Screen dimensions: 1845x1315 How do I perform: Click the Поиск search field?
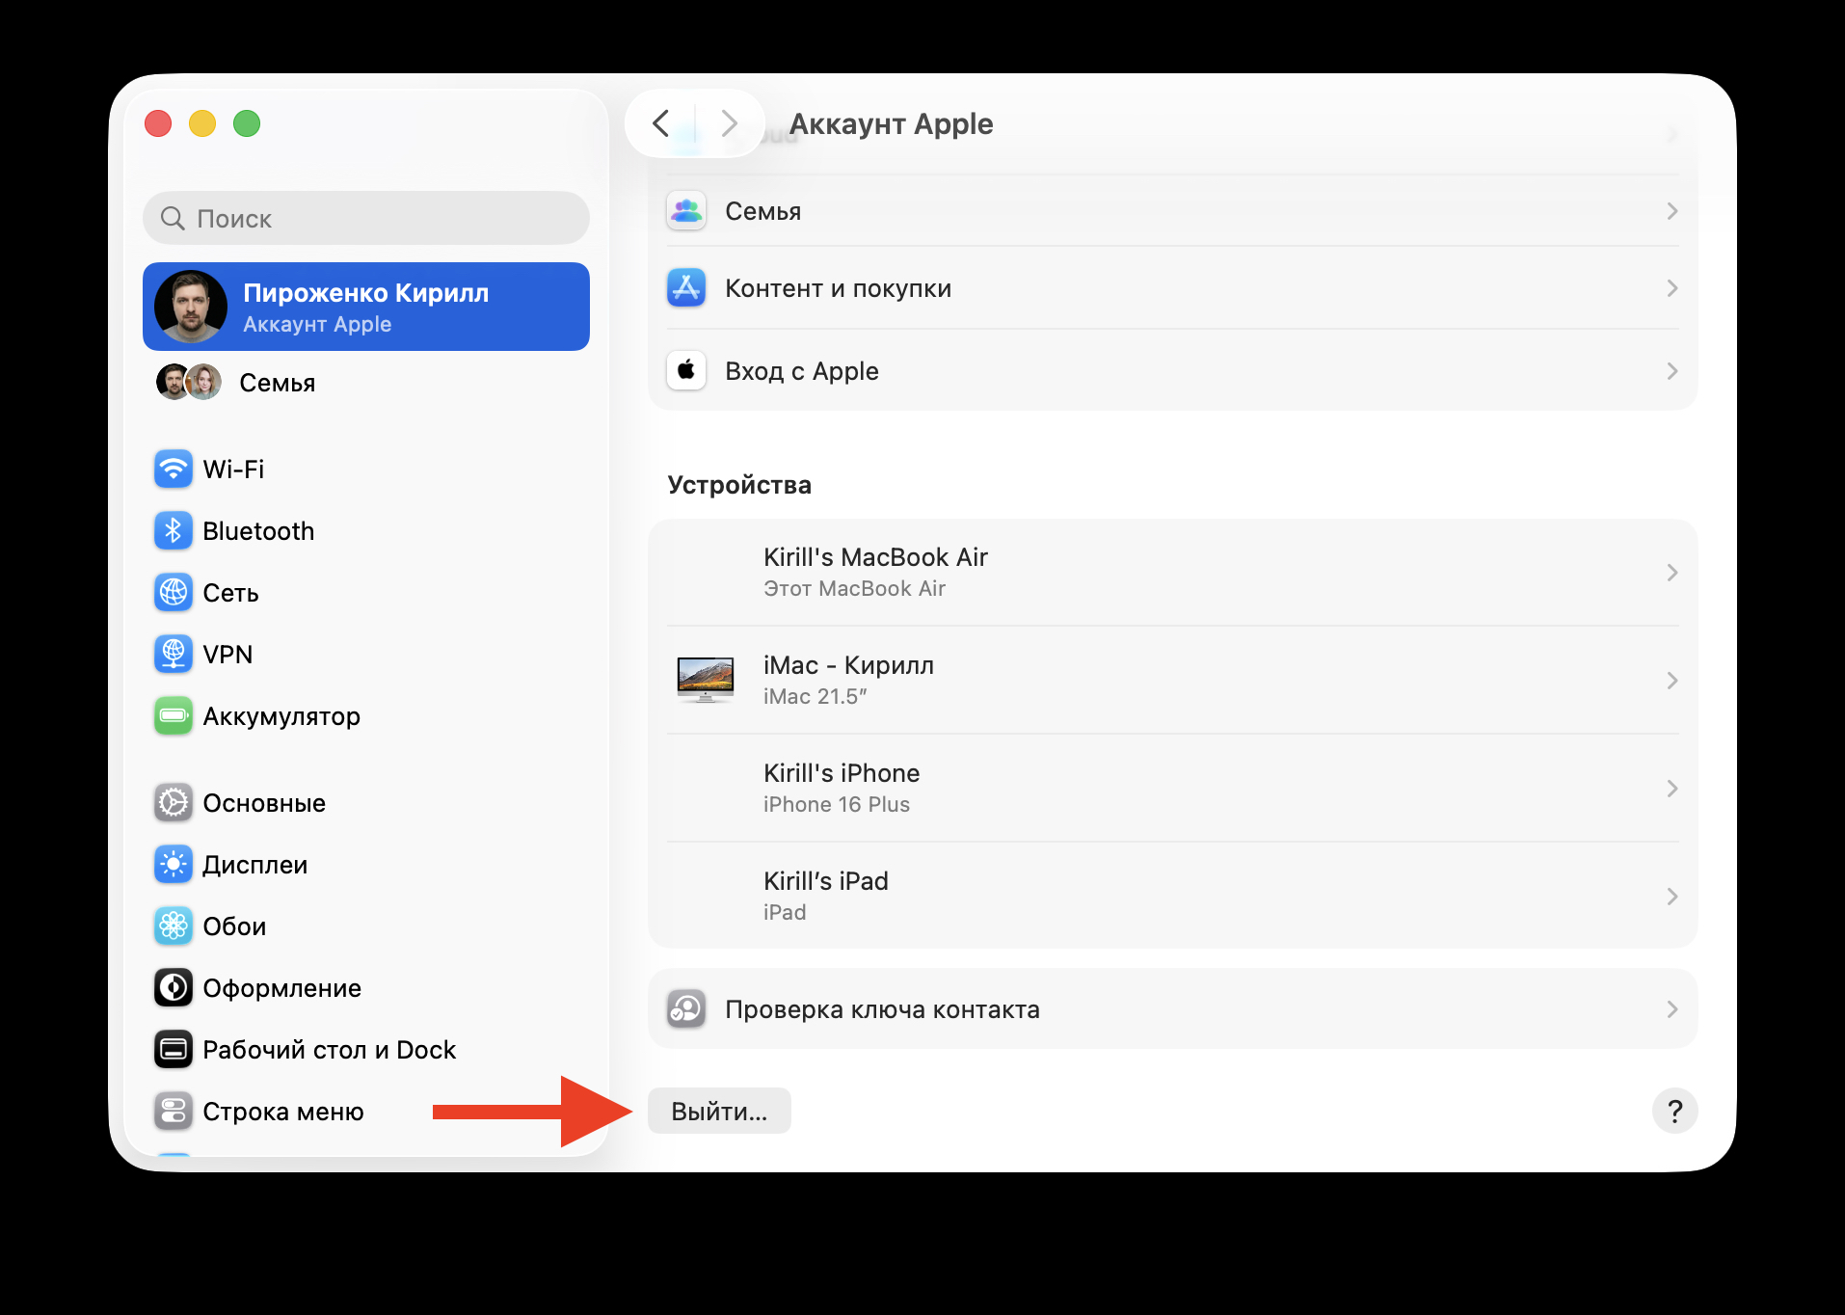[365, 218]
